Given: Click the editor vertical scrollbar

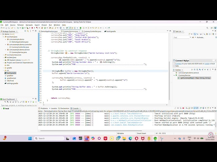Looking at the screenshot, I should 169,81.
